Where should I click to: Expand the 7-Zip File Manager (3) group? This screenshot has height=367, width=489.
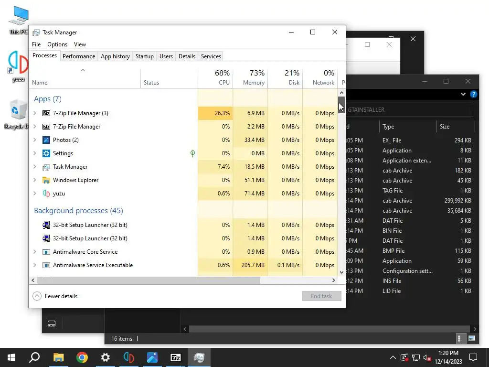pos(35,113)
